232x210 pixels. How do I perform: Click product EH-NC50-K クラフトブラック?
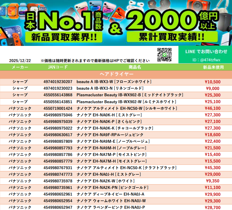point(127,168)
